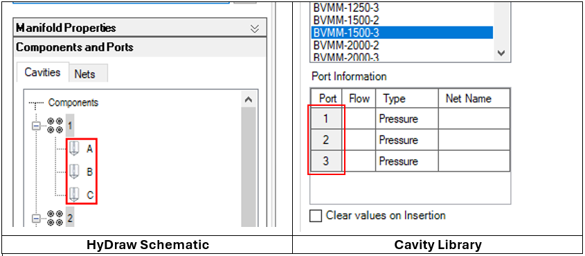Click the Manifold Properties header title

(66, 28)
